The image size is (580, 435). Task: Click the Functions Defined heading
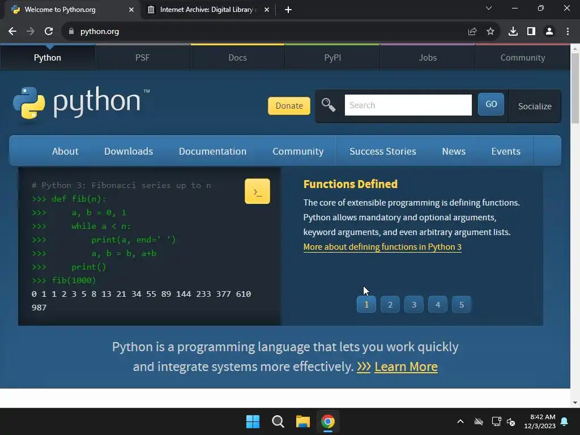pos(350,184)
